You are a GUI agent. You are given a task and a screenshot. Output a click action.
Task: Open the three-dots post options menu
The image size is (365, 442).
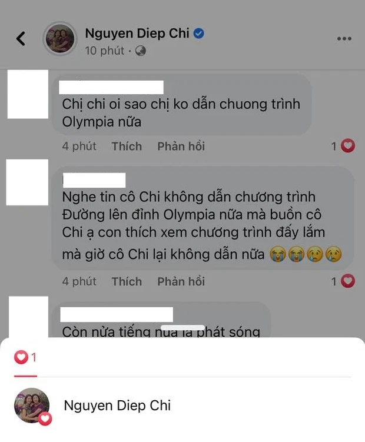pos(344,38)
